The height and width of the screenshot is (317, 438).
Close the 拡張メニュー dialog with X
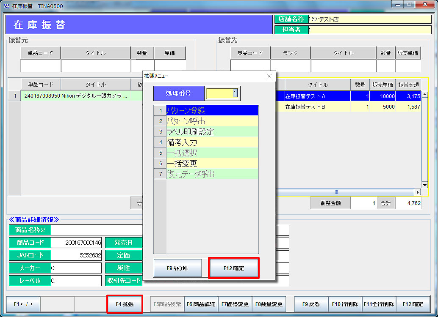(269, 76)
